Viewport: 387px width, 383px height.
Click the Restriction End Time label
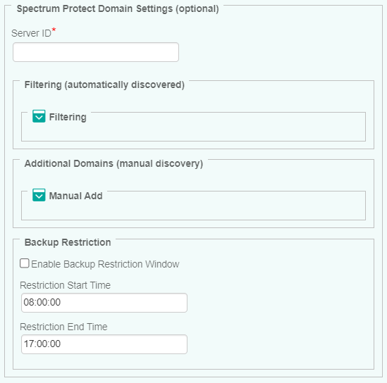[63, 327]
